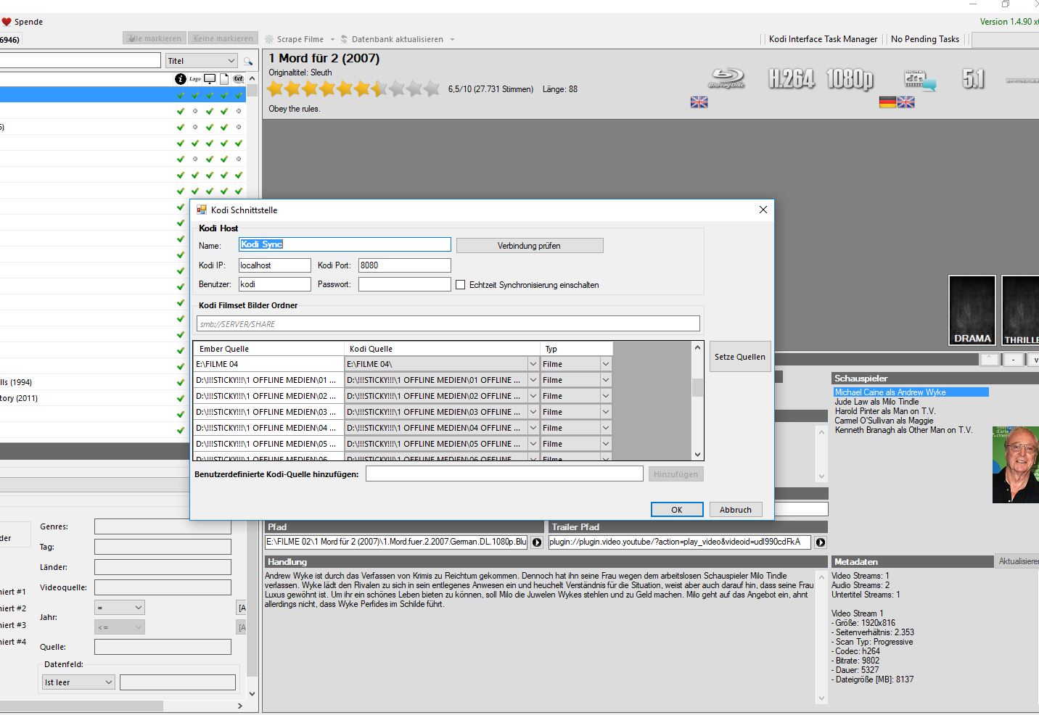This screenshot has height=715, width=1039.
Task: Click the UK flag beside the German flag
Action: coord(905,102)
